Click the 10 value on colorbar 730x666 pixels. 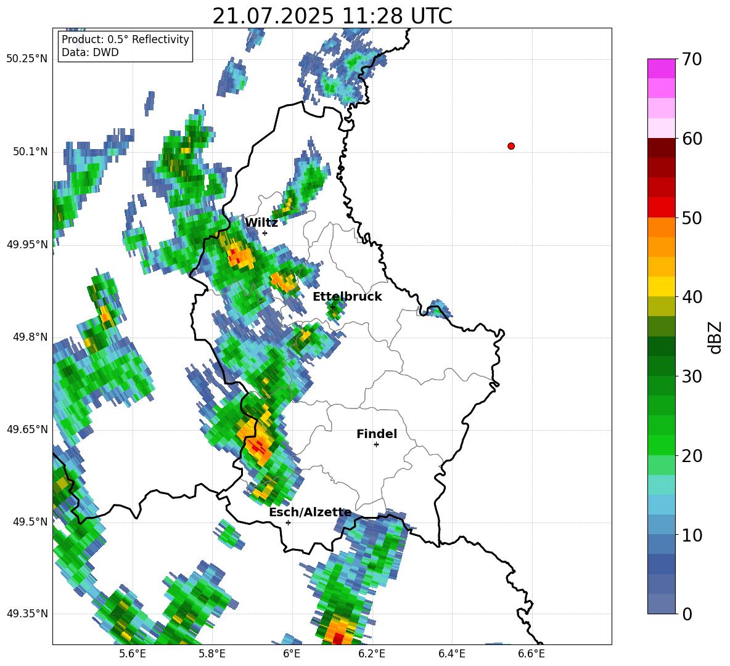691,535
